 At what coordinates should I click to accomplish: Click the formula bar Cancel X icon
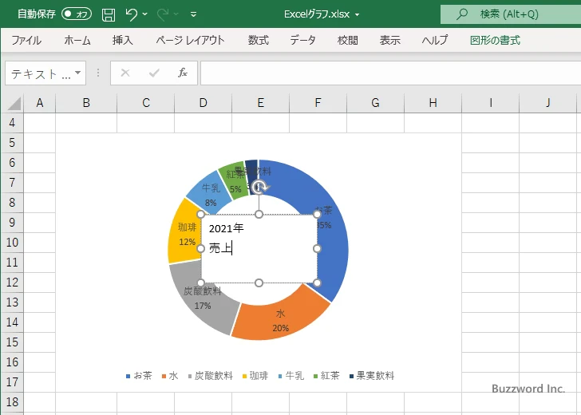(125, 73)
